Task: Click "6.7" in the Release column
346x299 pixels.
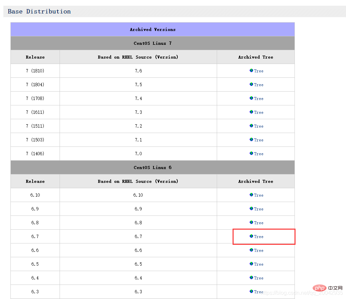Action: (x=35, y=236)
